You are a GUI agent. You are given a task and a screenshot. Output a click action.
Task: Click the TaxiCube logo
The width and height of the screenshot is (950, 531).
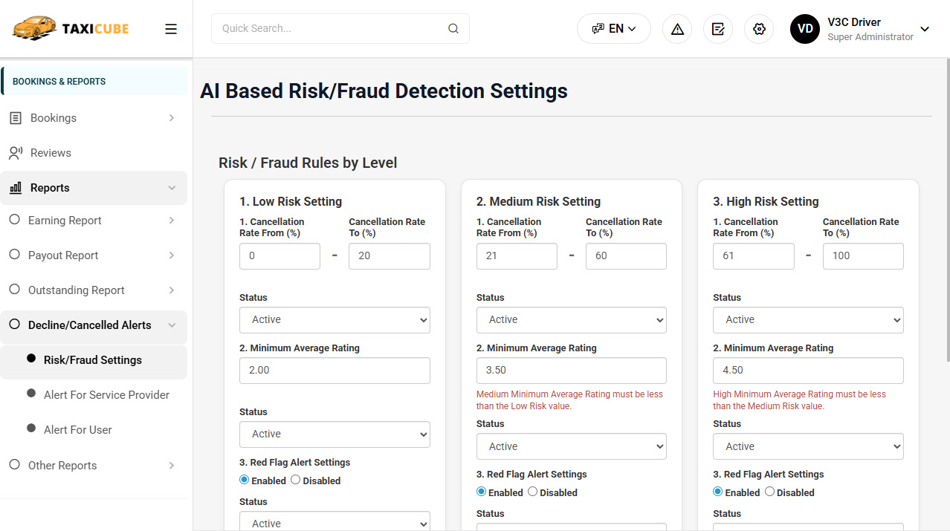(71, 28)
